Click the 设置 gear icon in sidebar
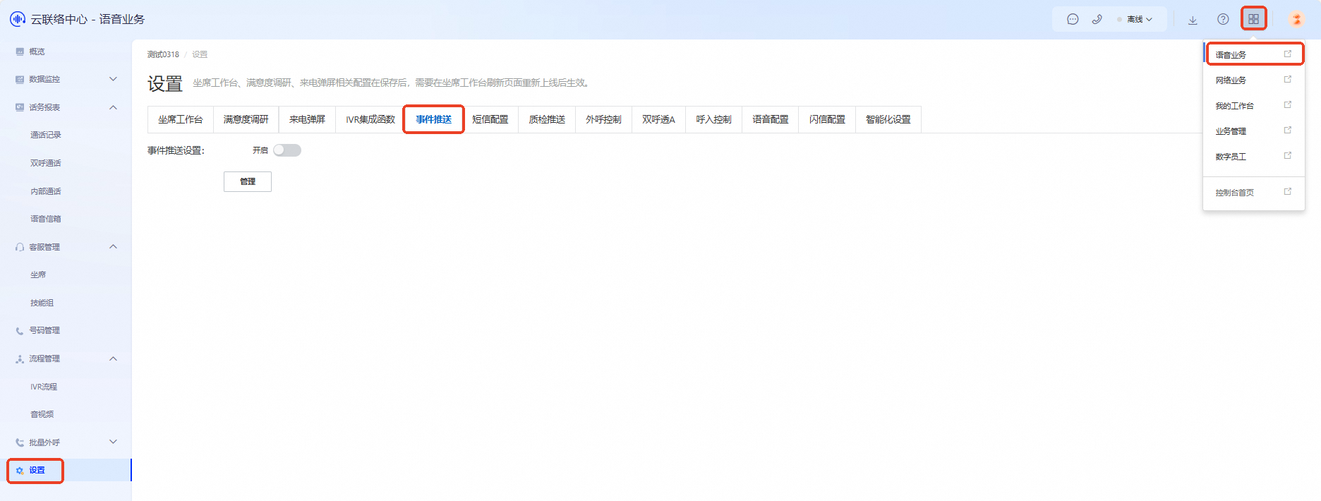 (x=20, y=471)
